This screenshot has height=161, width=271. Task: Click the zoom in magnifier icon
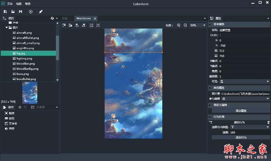179,25
